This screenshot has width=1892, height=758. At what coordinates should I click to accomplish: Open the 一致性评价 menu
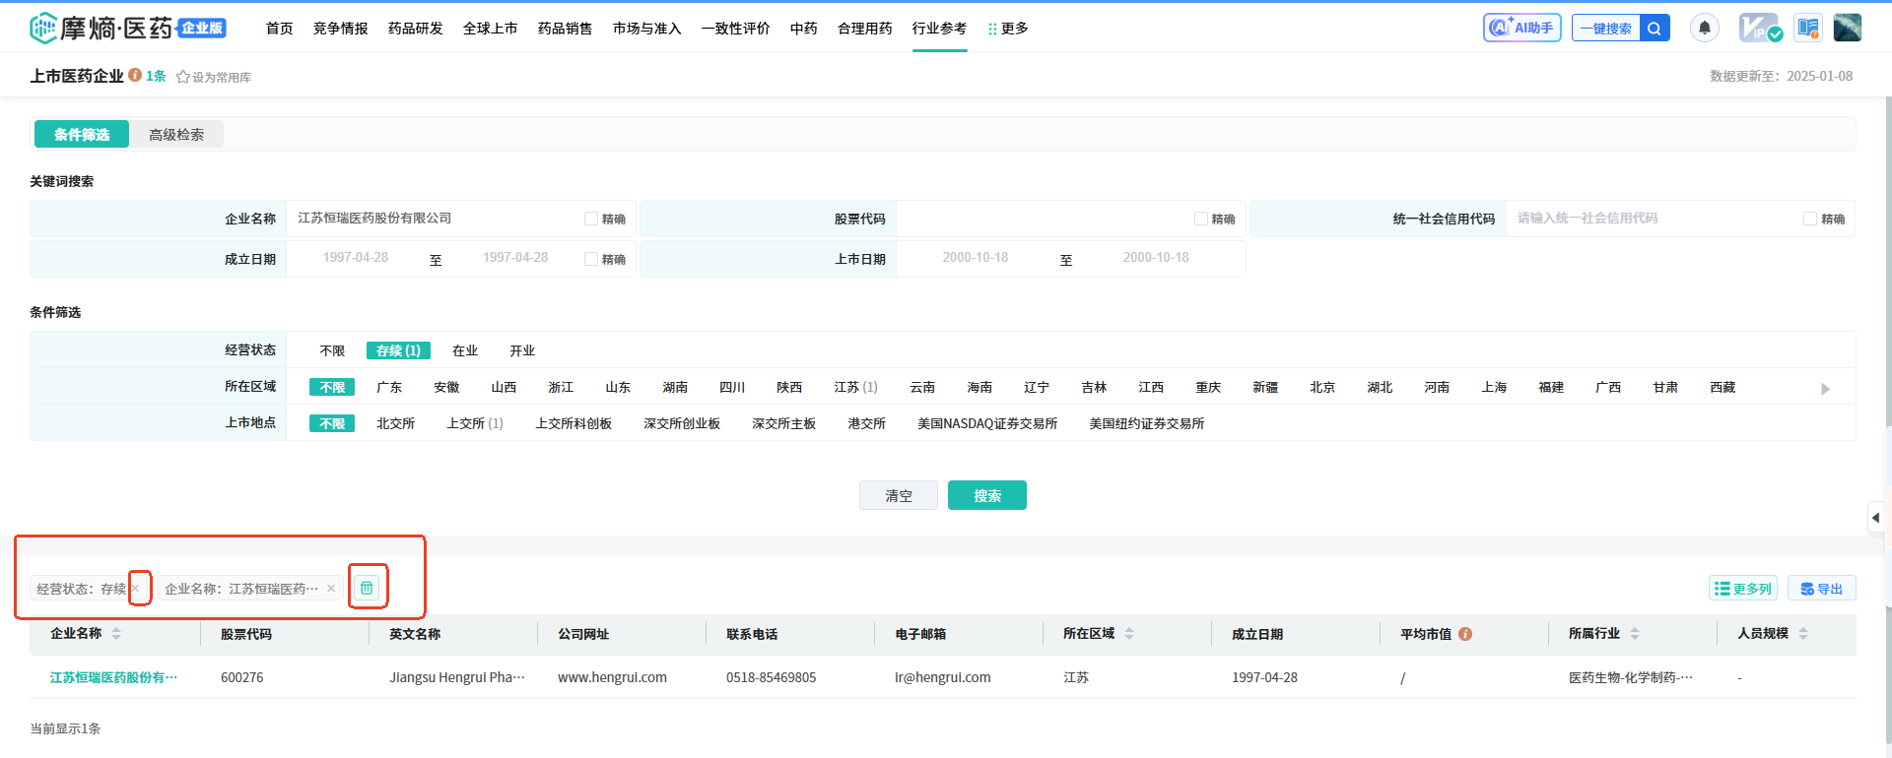point(736,29)
